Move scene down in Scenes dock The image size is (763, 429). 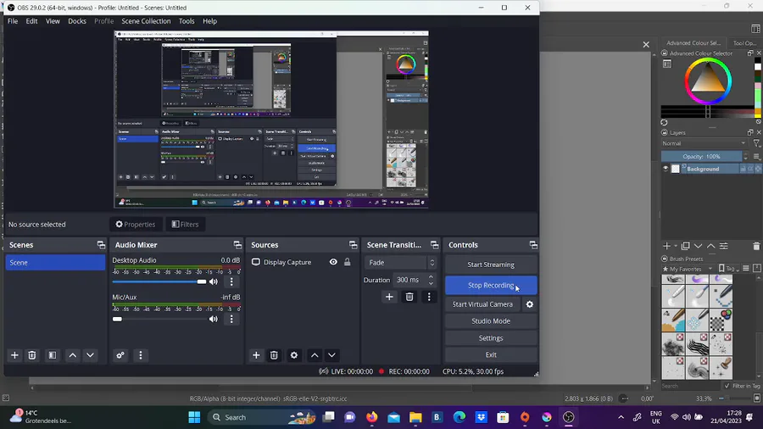(x=90, y=355)
